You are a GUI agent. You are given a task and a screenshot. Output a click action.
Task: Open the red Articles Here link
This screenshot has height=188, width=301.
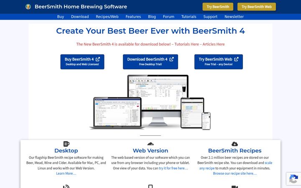[214, 44]
